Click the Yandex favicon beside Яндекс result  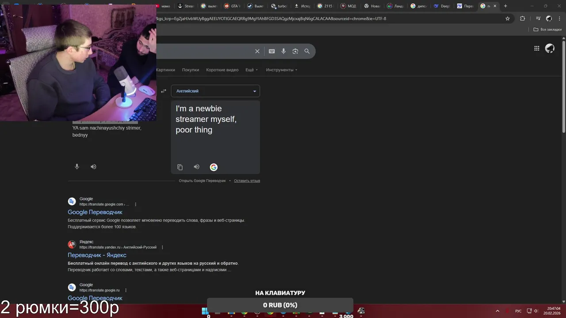point(72,245)
